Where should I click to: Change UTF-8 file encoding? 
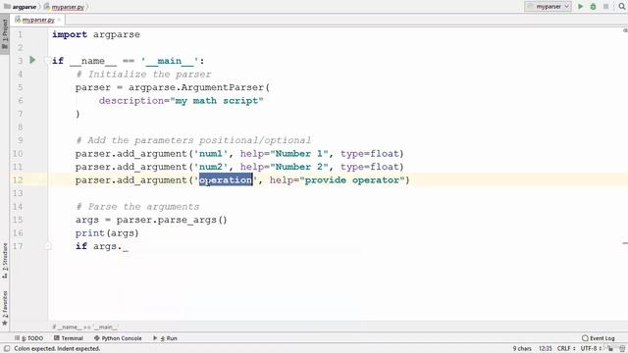[x=591, y=349]
